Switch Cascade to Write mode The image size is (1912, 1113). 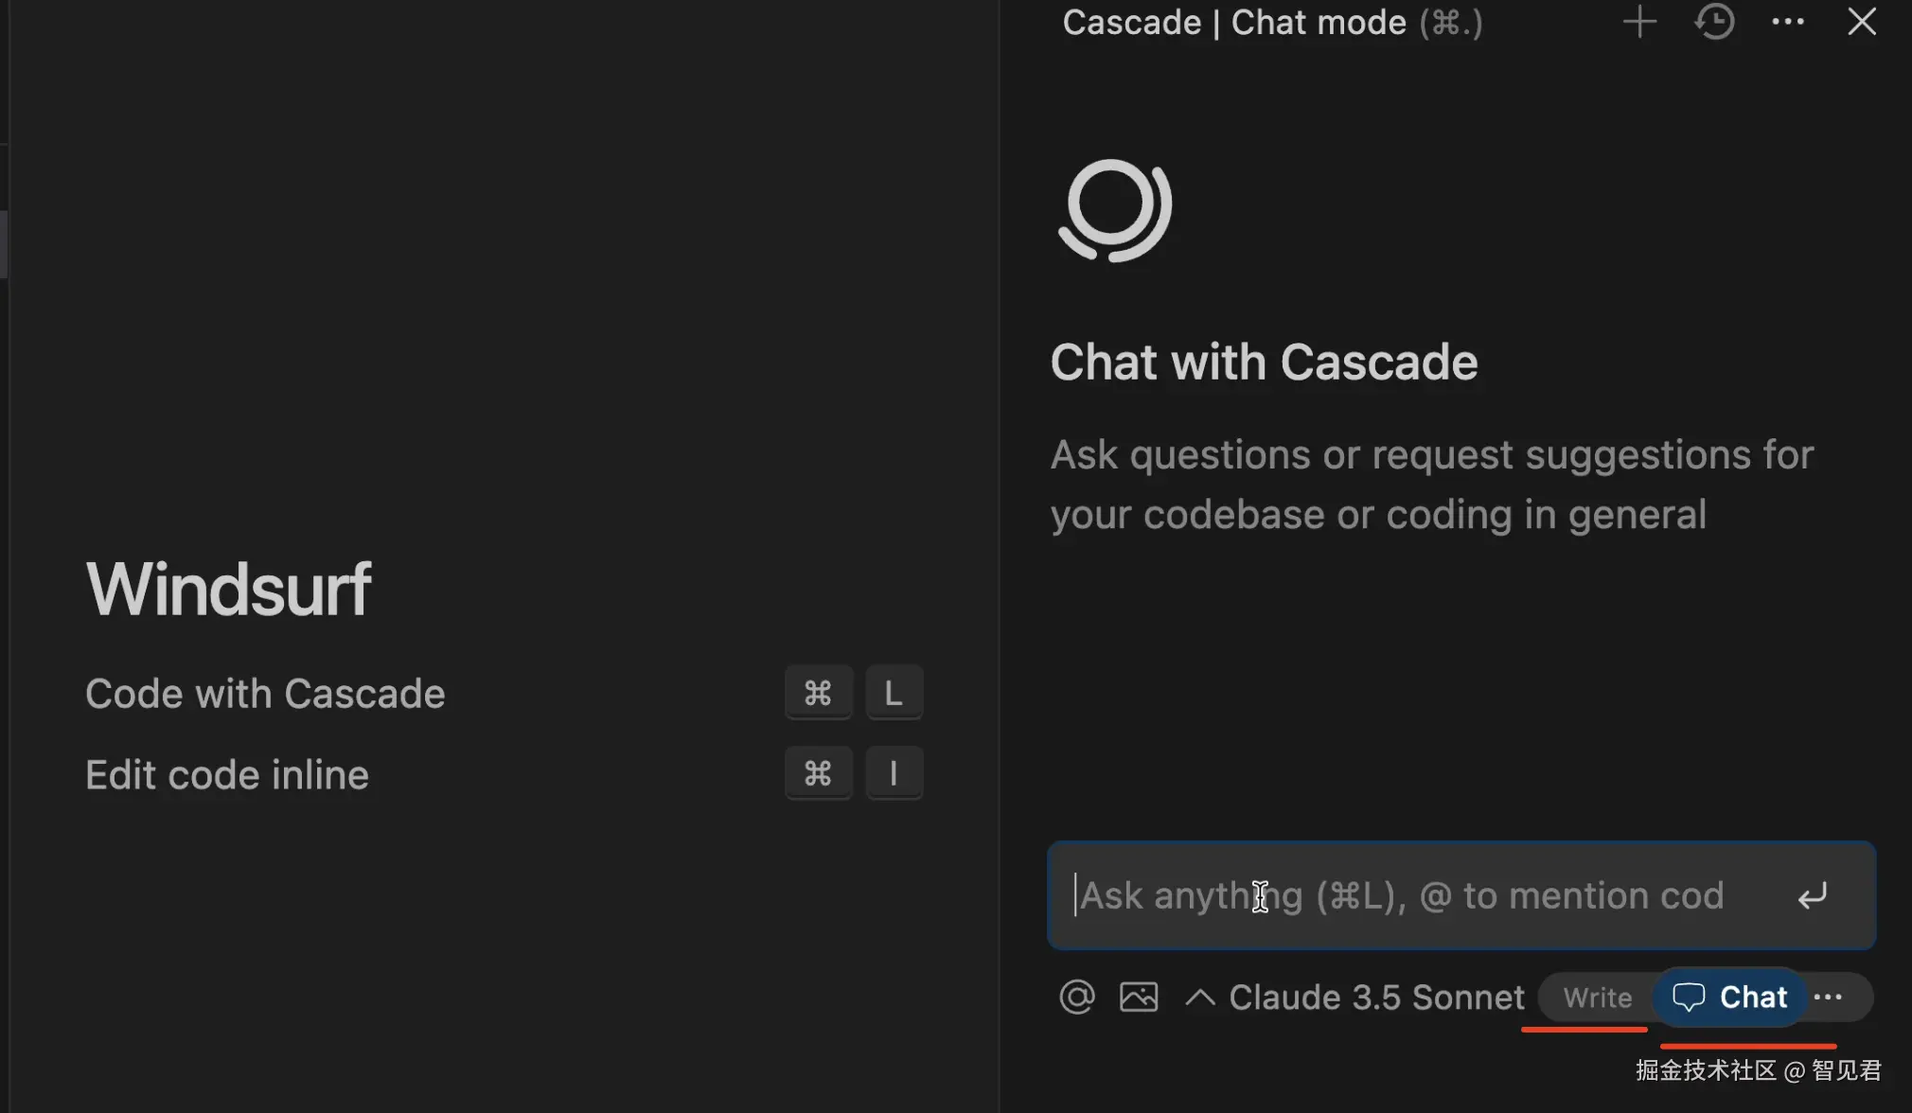[x=1597, y=998]
